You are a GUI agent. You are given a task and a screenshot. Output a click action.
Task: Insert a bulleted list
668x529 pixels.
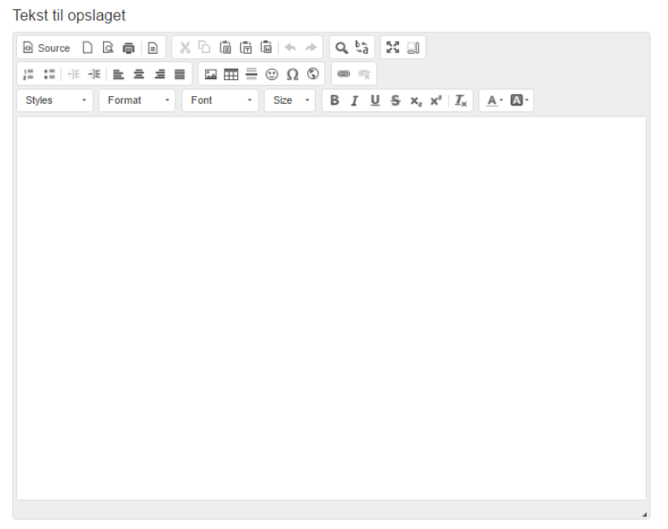49,74
